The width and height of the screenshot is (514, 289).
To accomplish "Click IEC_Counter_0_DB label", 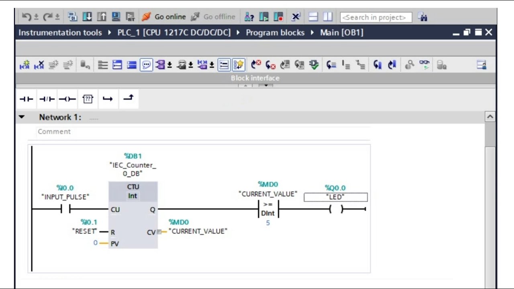I will 133,169.
